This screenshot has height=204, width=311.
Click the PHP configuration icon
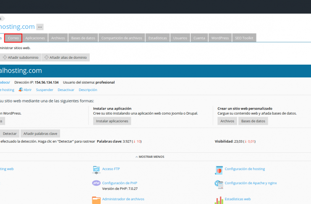point(96,183)
